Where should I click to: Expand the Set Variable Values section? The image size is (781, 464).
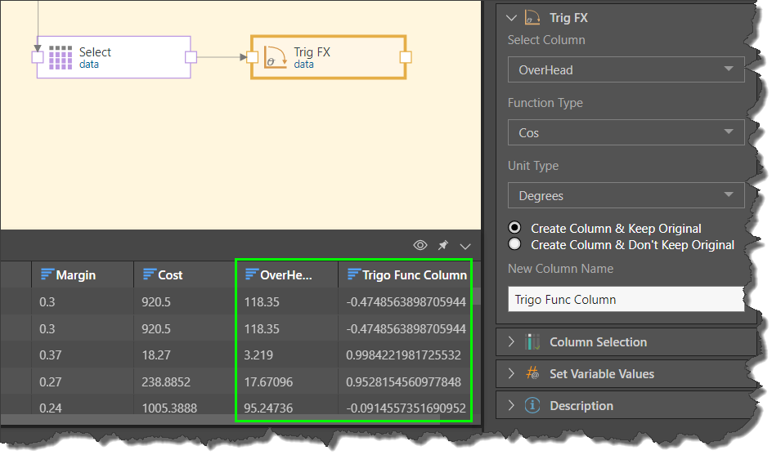click(x=512, y=374)
